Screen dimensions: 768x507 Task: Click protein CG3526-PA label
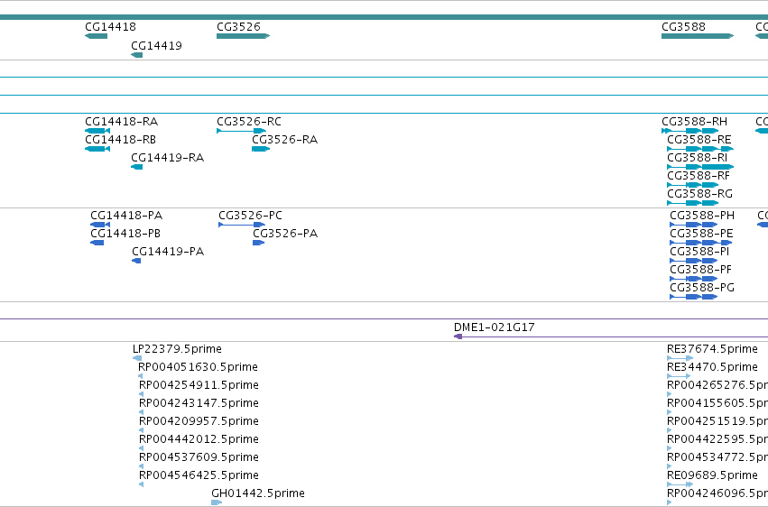(285, 234)
